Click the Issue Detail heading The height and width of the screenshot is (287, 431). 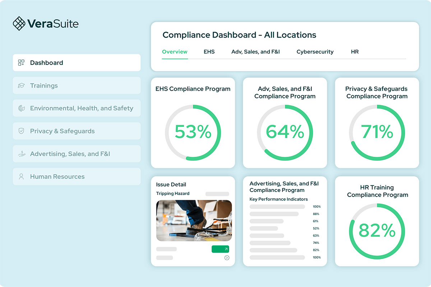[171, 185]
